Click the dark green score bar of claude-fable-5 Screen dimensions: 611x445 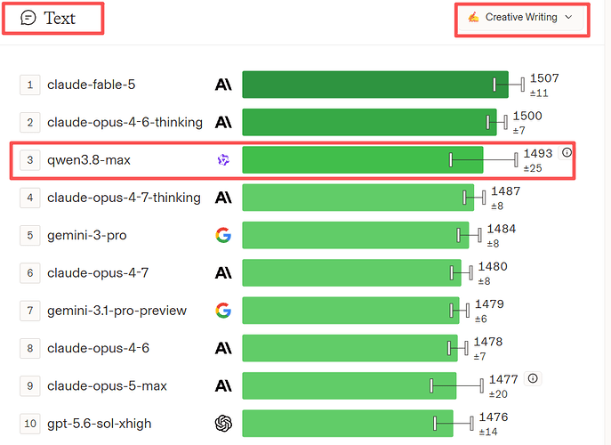375,85
